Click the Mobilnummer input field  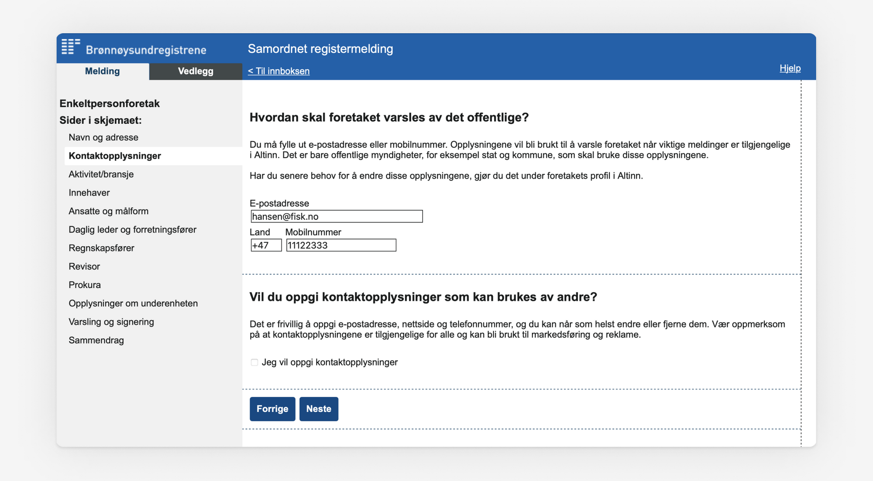(x=341, y=245)
